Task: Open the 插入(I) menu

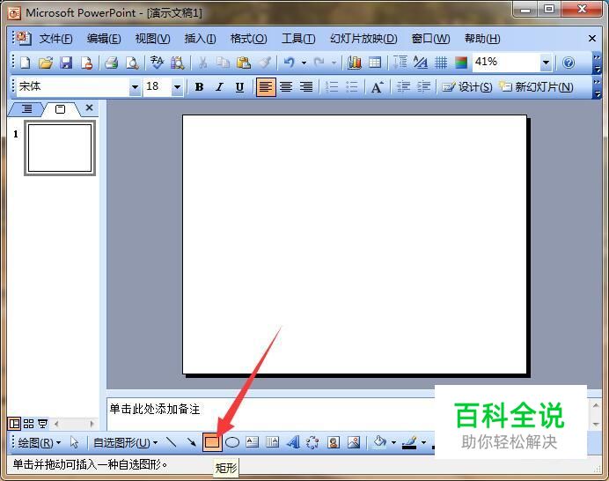Action: point(200,39)
